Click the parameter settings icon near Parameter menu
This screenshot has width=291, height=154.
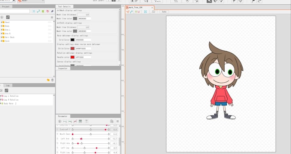click(112, 122)
